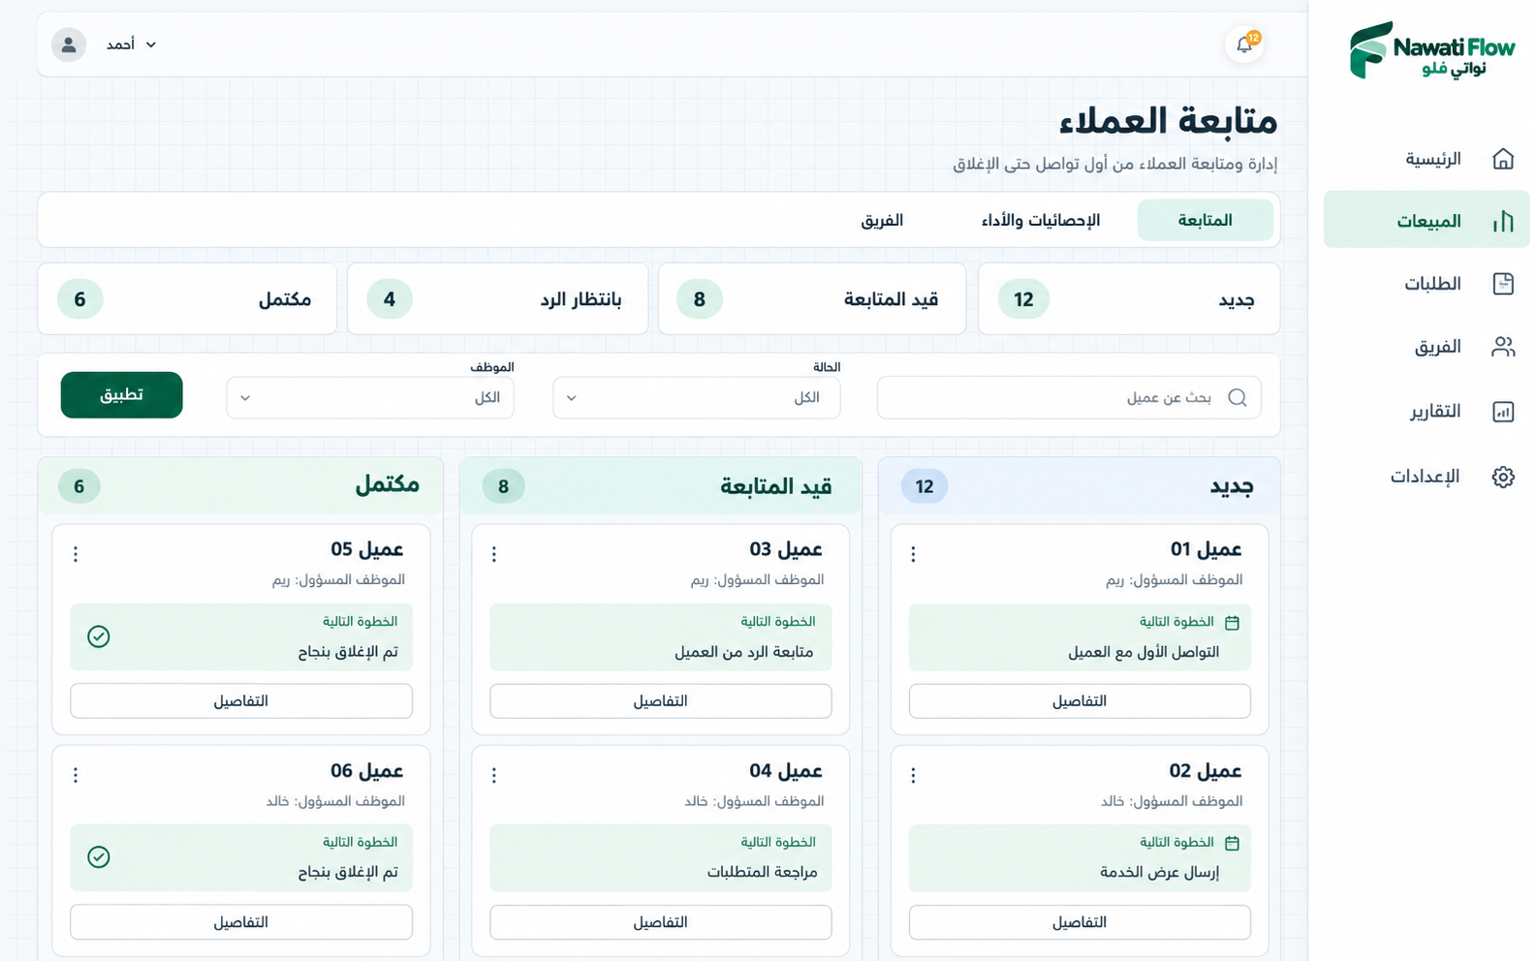The width and height of the screenshot is (1537, 961).
Task: Click the home icon beside الرئيسية
Action: point(1503,159)
